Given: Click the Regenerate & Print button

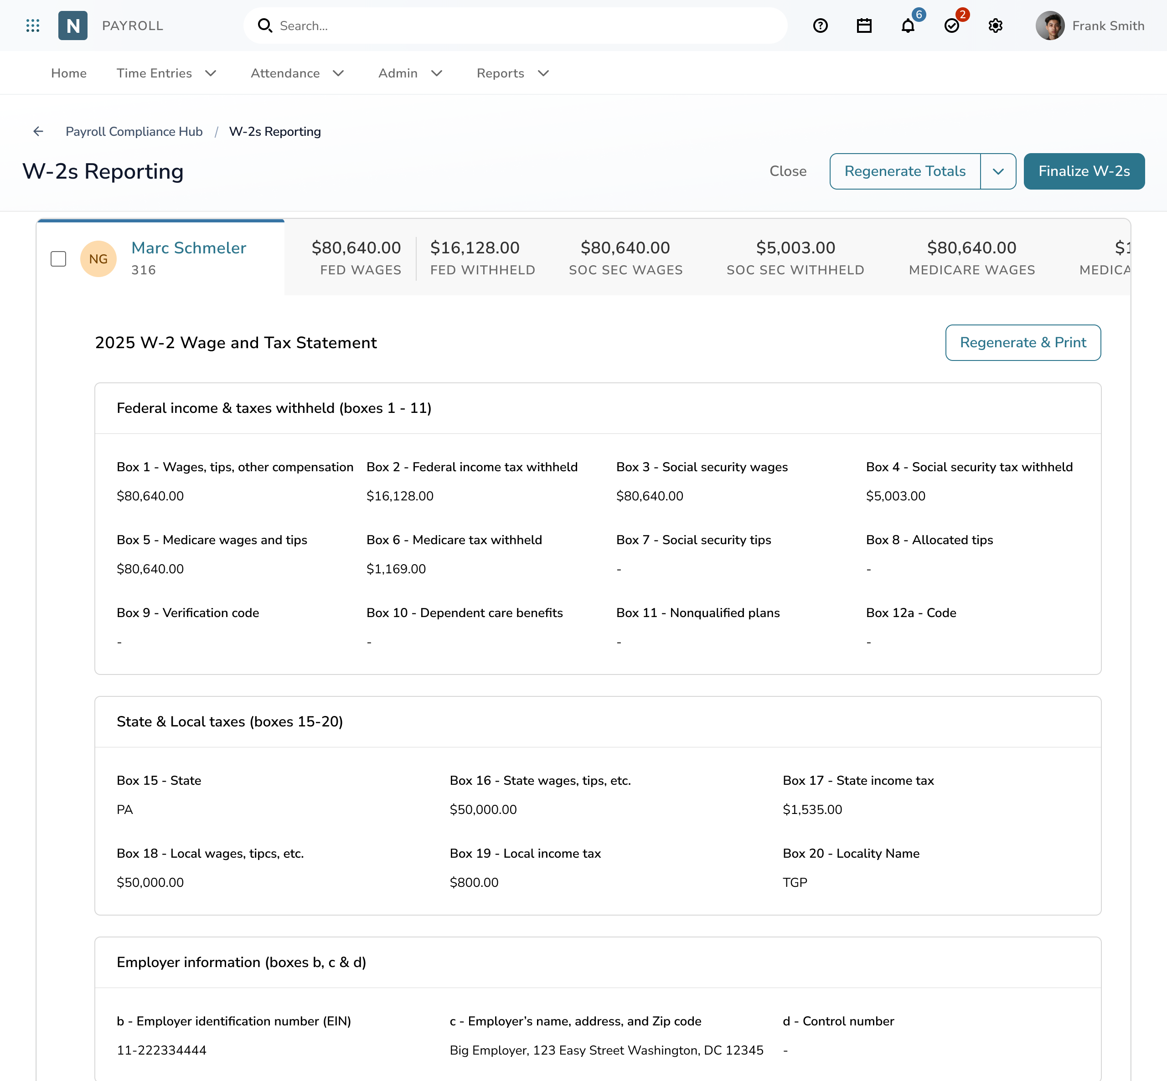Looking at the screenshot, I should 1022,343.
